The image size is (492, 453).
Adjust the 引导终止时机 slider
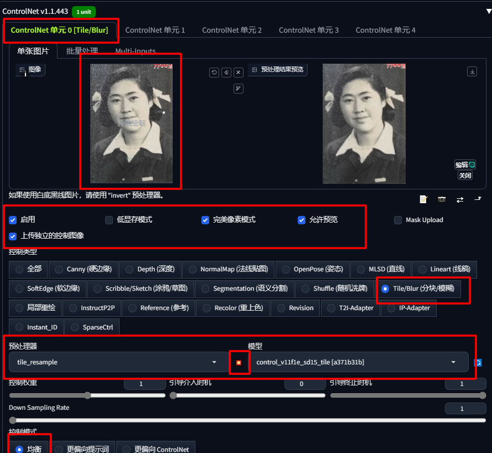408,395
